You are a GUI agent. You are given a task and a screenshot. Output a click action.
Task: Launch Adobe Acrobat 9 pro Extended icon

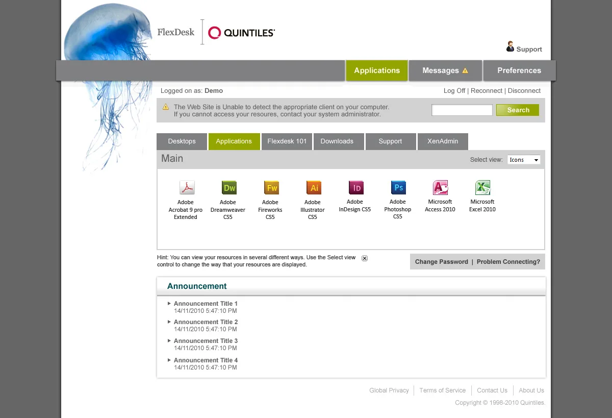(x=187, y=188)
